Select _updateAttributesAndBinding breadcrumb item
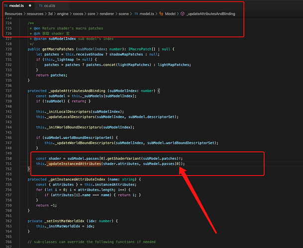 (211, 14)
